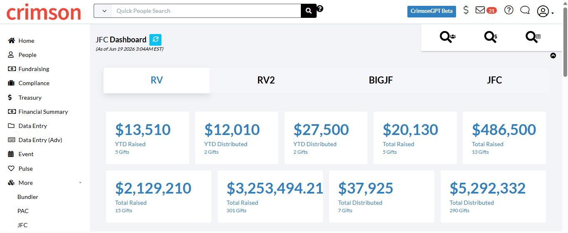This screenshot has width=568, height=233.
Task: Refresh the JFC Dashboard data
Action: [x=155, y=39]
